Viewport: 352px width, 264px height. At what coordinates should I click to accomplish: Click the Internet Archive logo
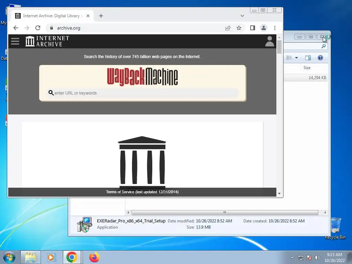point(47,41)
